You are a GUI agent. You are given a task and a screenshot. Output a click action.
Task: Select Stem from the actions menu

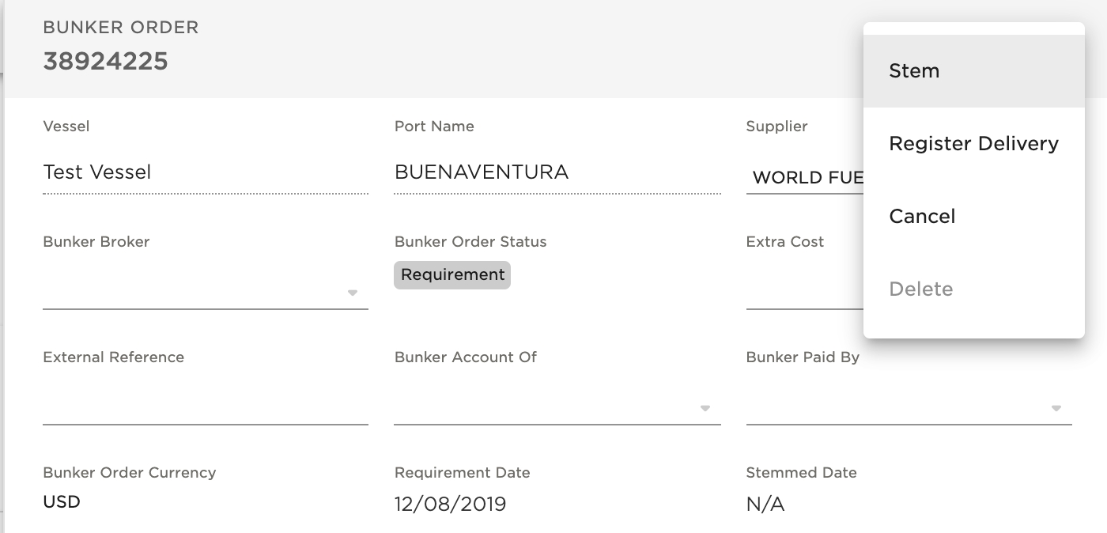coord(914,71)
